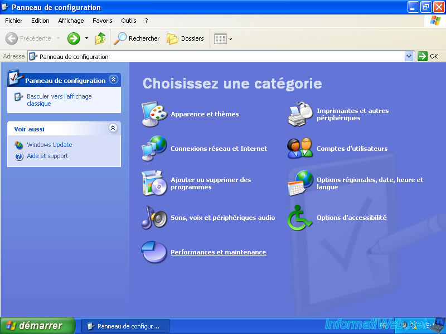Open the Comptes d'utilisateurs people icon
The image size is (446, 334).
click(300, 148)
